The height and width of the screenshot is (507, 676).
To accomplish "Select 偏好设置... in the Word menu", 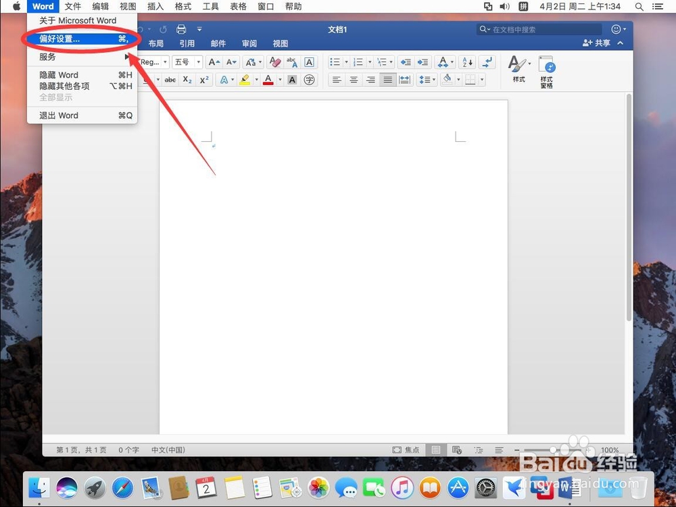I will 82,38.
